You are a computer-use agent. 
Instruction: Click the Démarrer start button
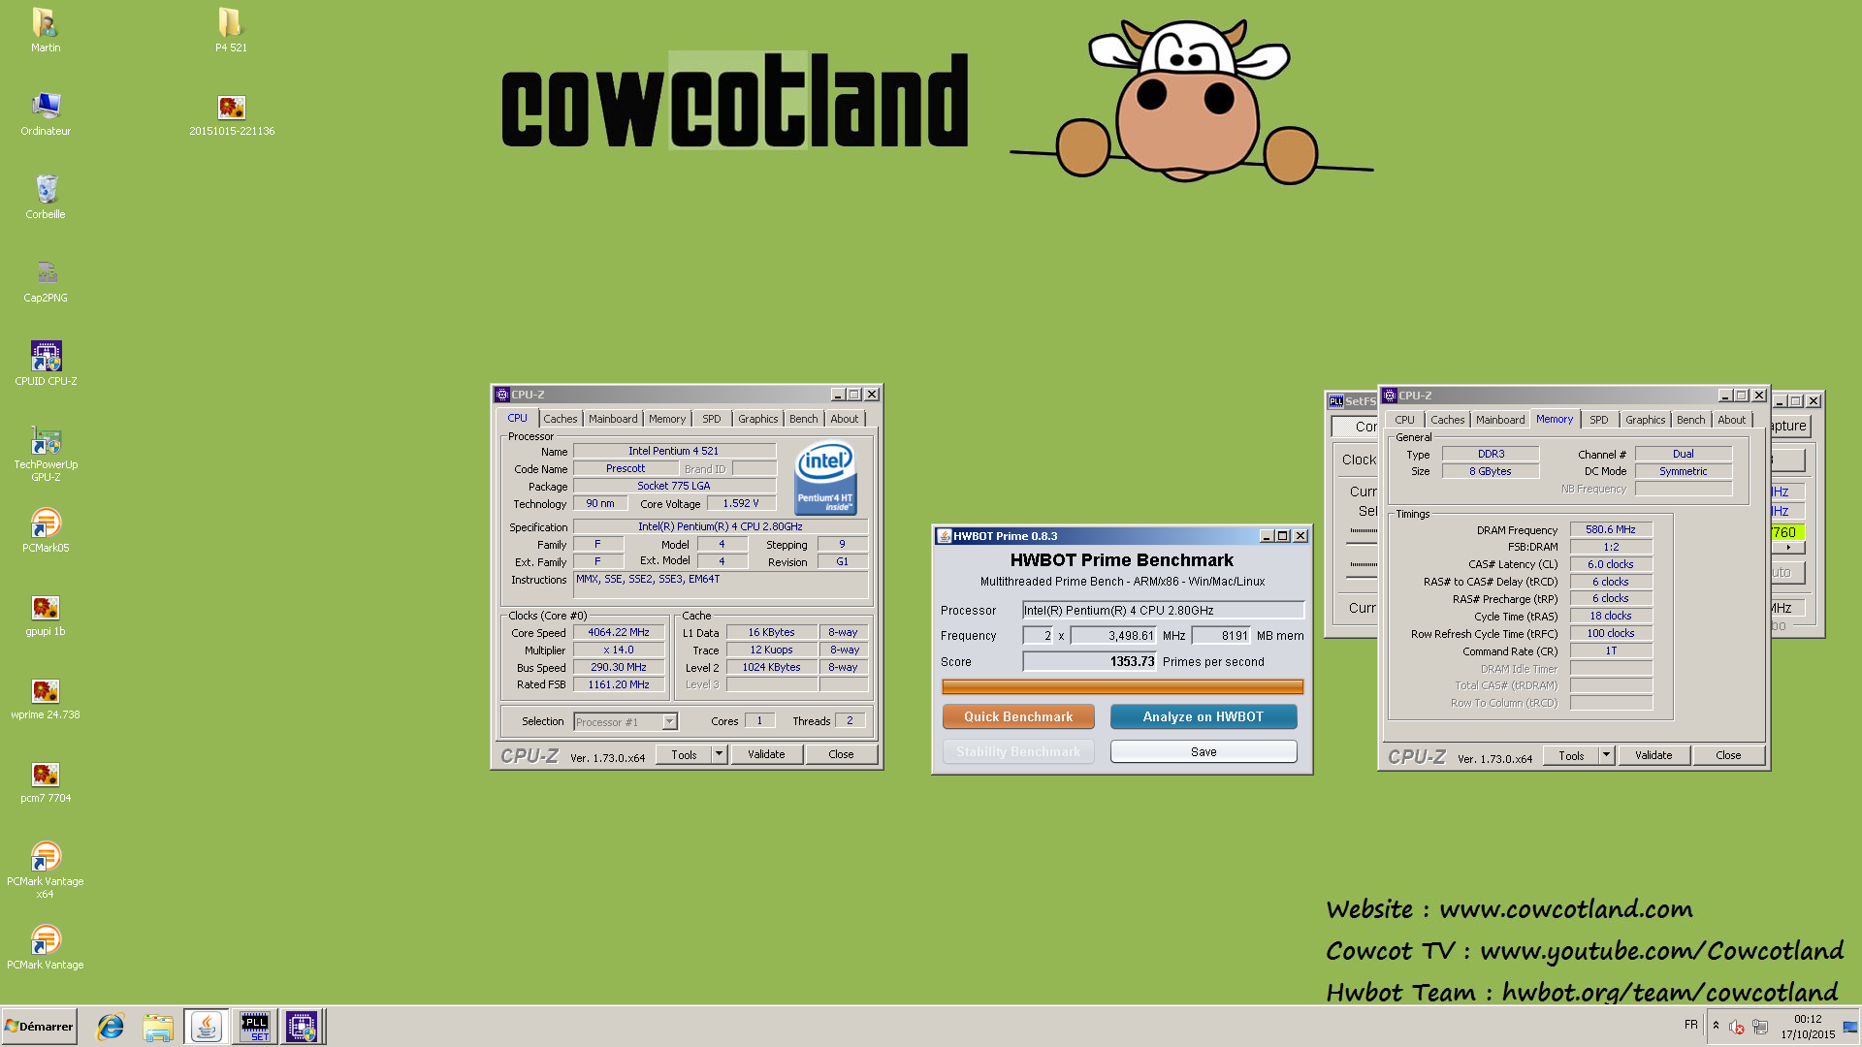(x=39, y=1027)
